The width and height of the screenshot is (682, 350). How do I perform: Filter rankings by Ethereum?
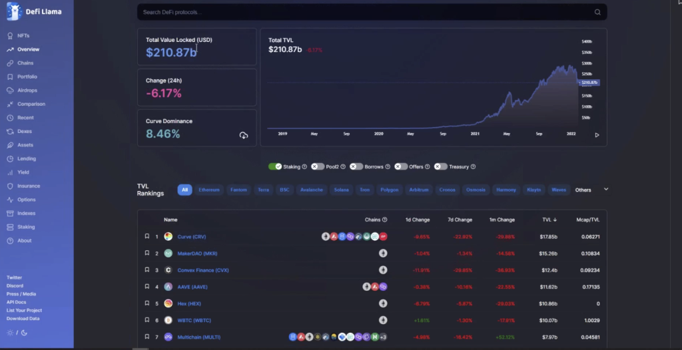click(x=209, y=190)
